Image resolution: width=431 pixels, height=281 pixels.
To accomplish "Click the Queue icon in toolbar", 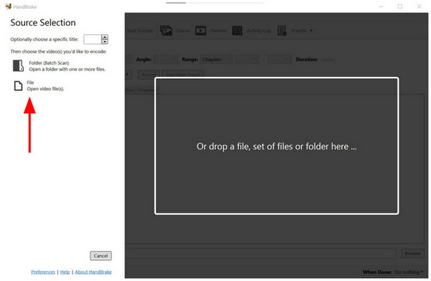I will [x=166, y=31].
